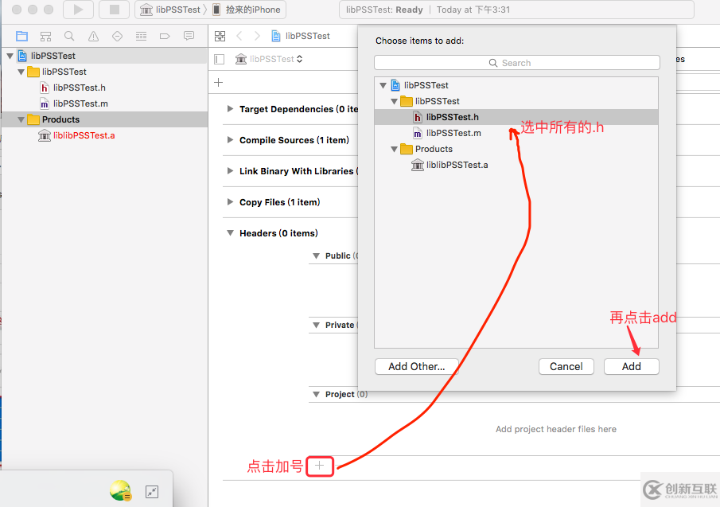
Task: Toggle the project and targets list sidebar
Action: tap(220, 59)
